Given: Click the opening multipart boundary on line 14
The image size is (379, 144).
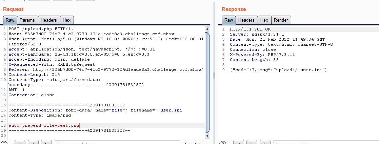Looking at the screenshot, I should coord(67,105).
